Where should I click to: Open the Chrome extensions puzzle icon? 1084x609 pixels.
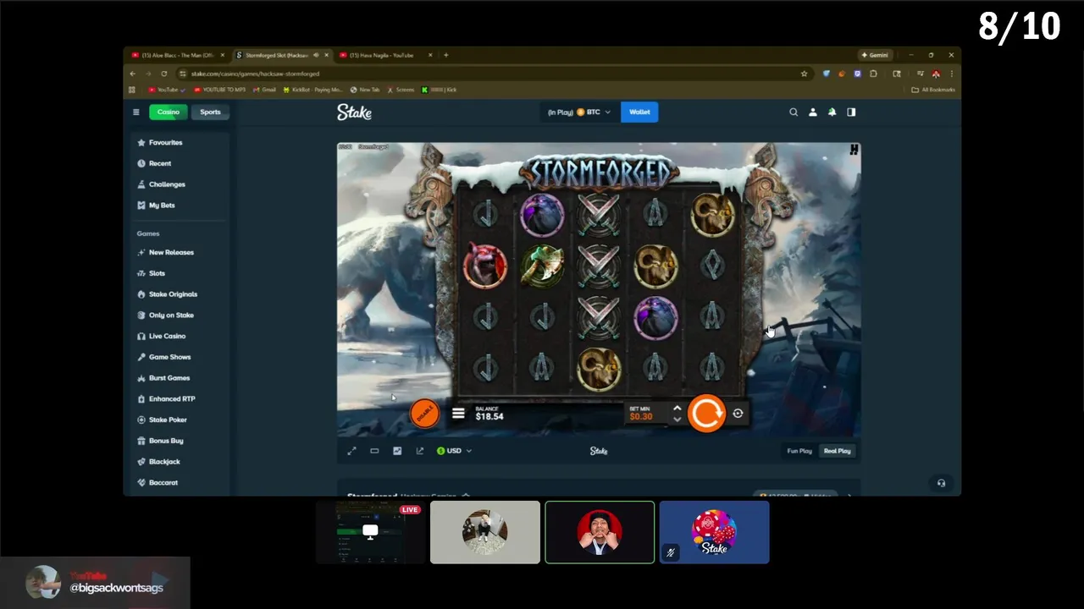click(873, 74)
